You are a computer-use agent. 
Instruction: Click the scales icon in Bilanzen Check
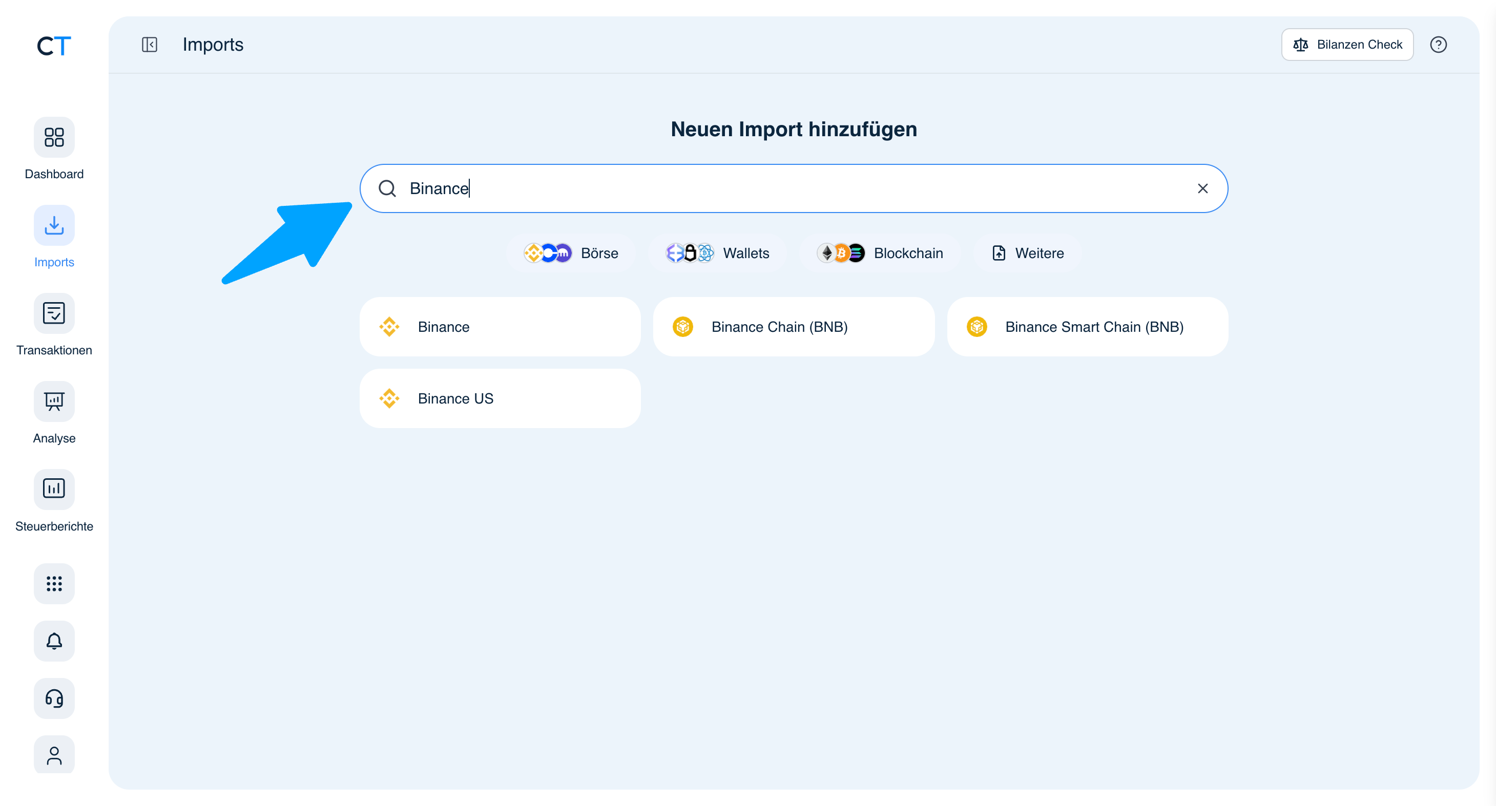tap(1301, 45)
